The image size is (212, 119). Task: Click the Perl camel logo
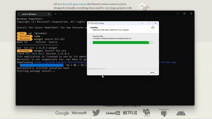[x=146, y=113]
